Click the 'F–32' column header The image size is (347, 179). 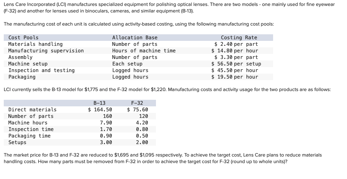click(137, 103)
